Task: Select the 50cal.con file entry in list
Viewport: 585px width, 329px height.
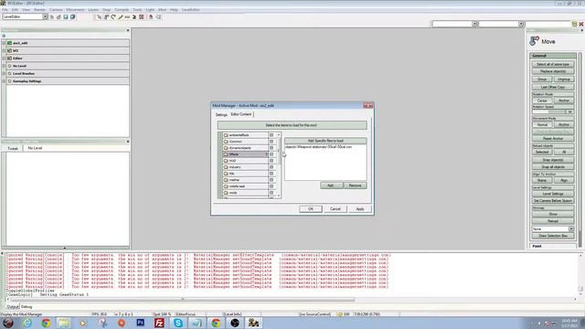Action: click(318, 147)
